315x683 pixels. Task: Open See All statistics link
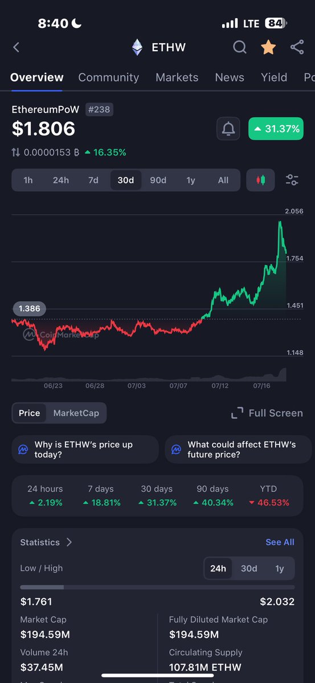[x=280, y=542]
